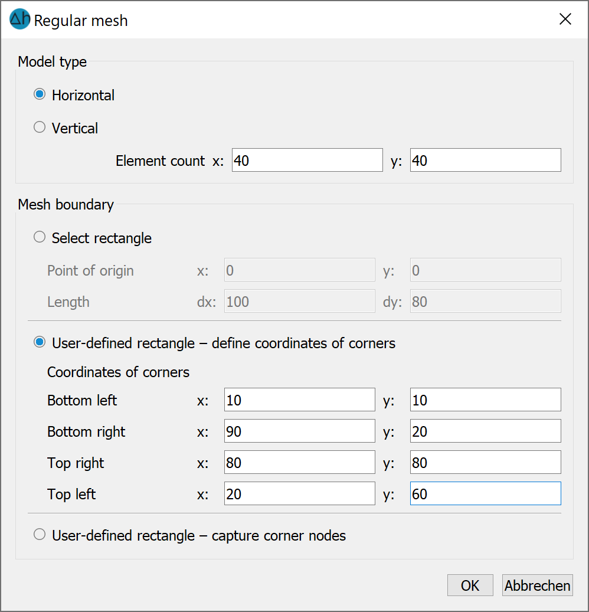Focus the Top right y field
Image resolution: width=589 pixels, height=612 pixels.
coord(486,462)
